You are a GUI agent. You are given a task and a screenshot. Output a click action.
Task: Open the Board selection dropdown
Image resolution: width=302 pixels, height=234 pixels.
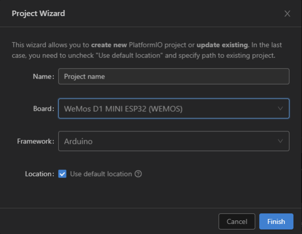pos(174,108)
